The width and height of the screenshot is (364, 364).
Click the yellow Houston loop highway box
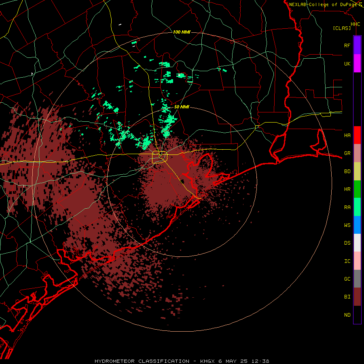pos(160,157)
